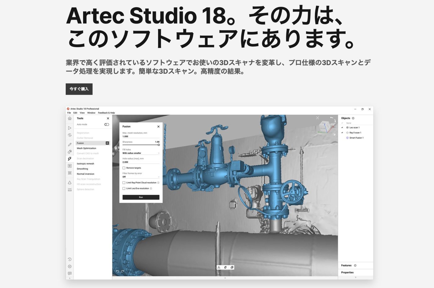Expand the bottom panel chevron under viewport

pos(225,278)
